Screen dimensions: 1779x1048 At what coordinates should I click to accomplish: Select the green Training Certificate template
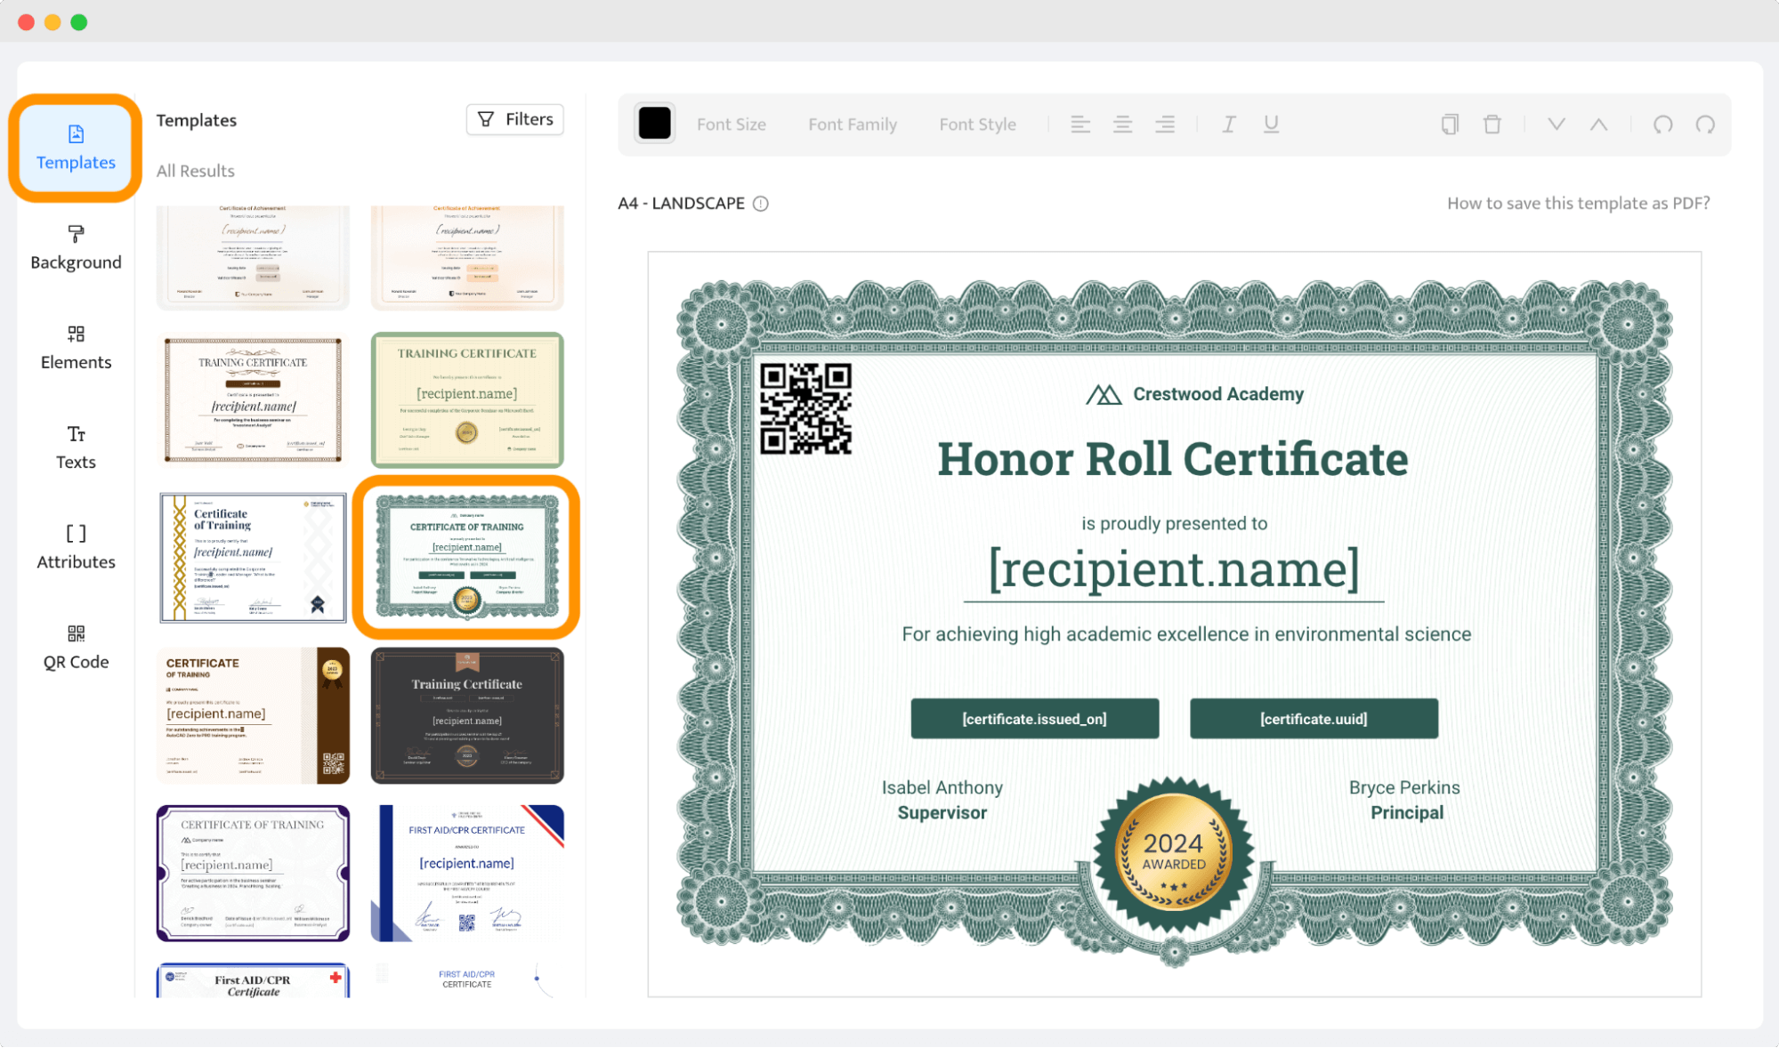(x=467, y=399)
